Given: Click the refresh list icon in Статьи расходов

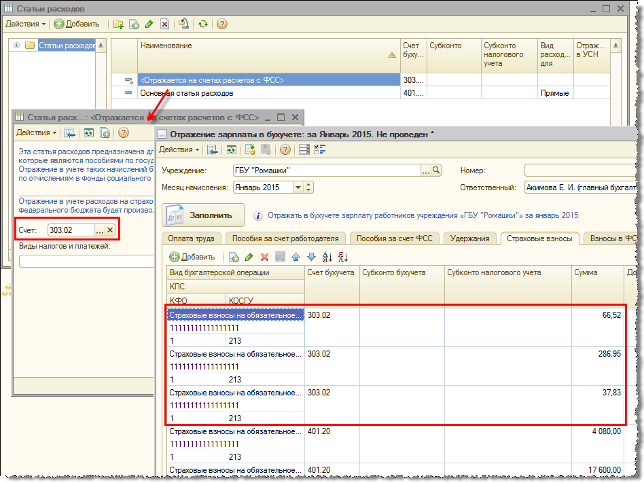Looking at the screenshot, I should [x=203, y=24].
